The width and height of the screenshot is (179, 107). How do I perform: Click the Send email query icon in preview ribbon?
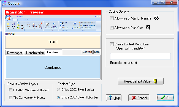80,28
